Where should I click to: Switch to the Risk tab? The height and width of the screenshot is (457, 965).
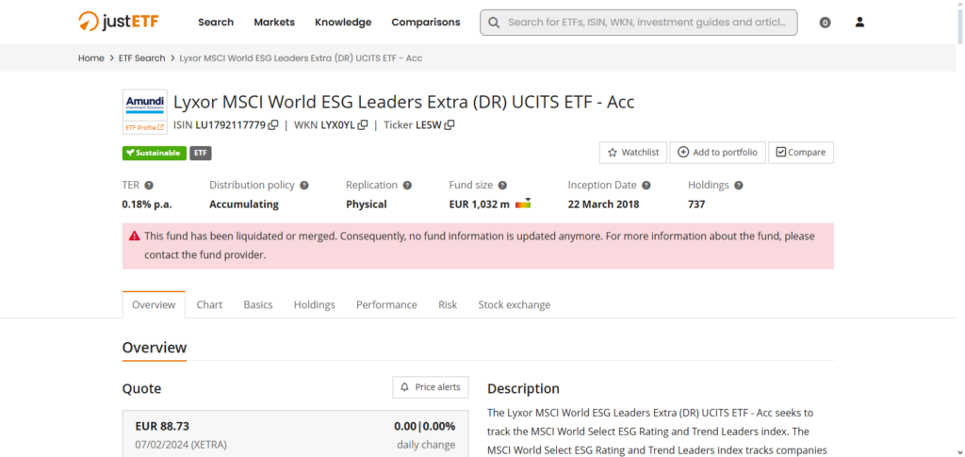(x=448, y=304)
